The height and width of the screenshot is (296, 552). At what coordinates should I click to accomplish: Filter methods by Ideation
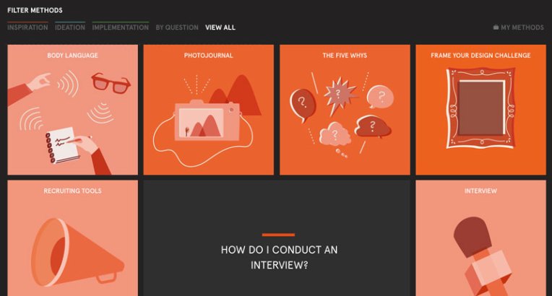[x=69, y=27]
